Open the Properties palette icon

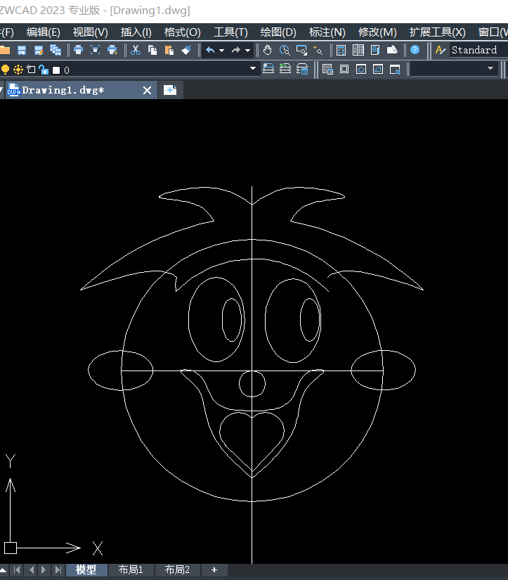375,50
